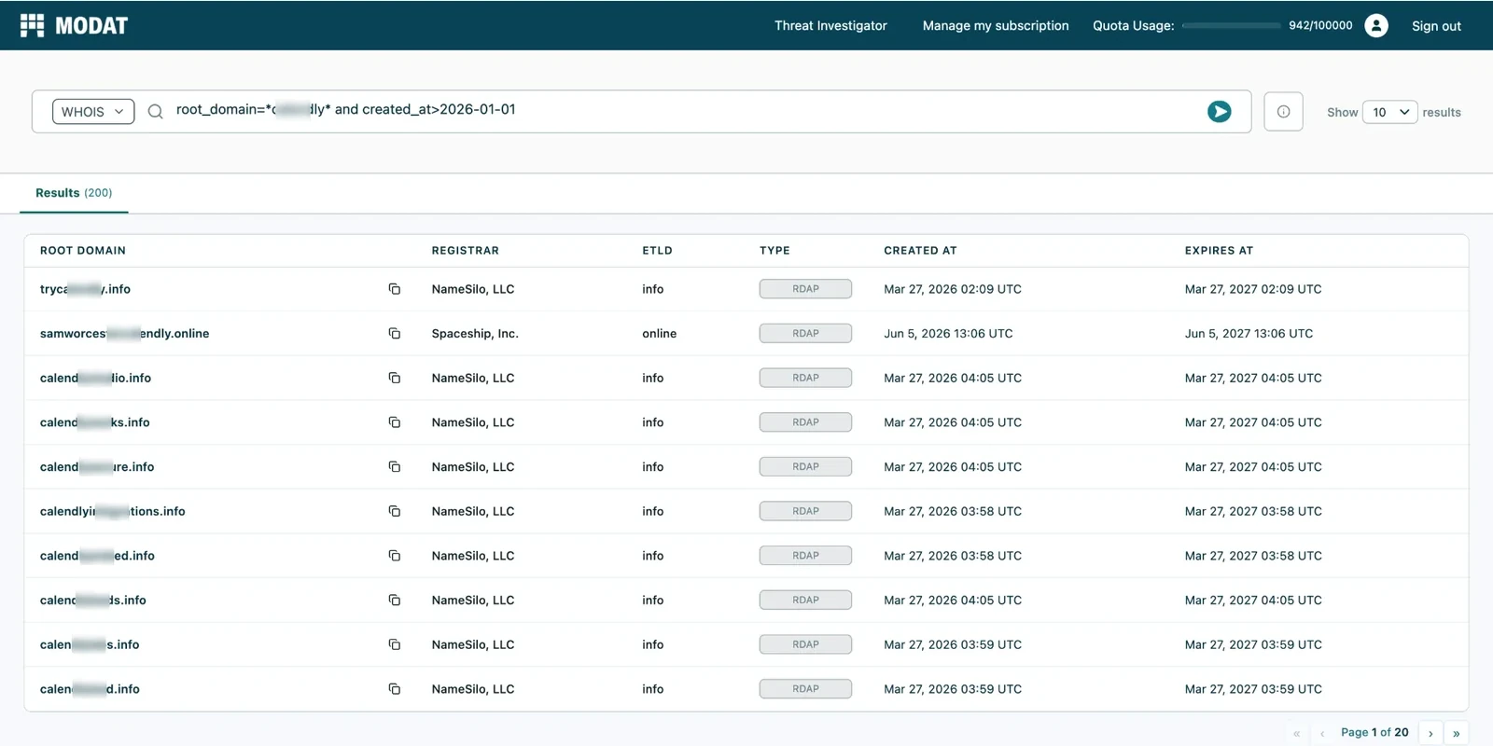
Task: Click the Registrar column header
Action: (465, 251)
